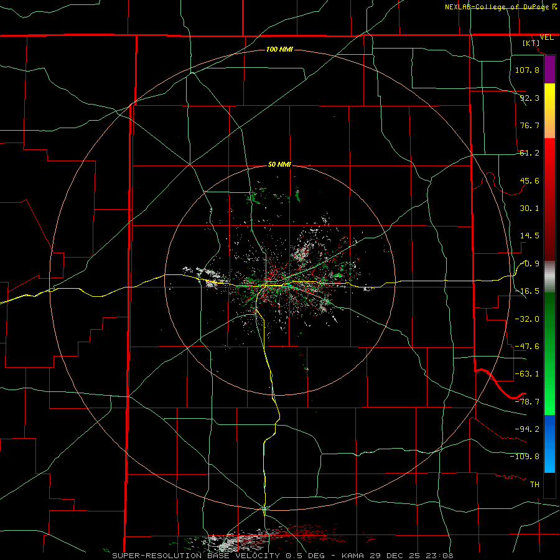Click the -94.2 velocity scale value
Viewport: 560px width, 560px height.
527,429
